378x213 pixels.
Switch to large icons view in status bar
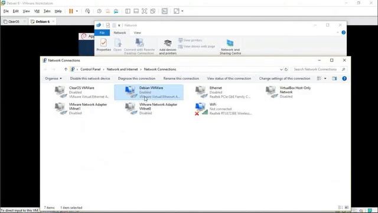347,208
